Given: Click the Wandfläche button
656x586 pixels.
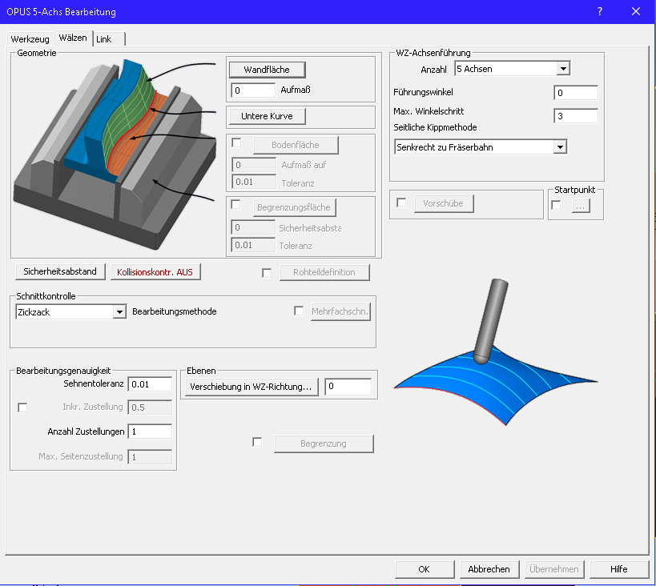Looking at the screenshot, I should (x=267, y=70).
